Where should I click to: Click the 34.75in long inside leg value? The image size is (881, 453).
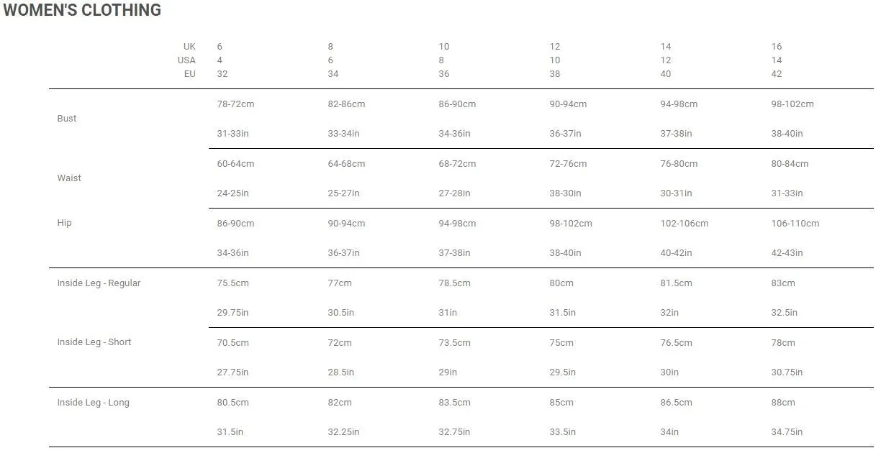tap(787, 432)
